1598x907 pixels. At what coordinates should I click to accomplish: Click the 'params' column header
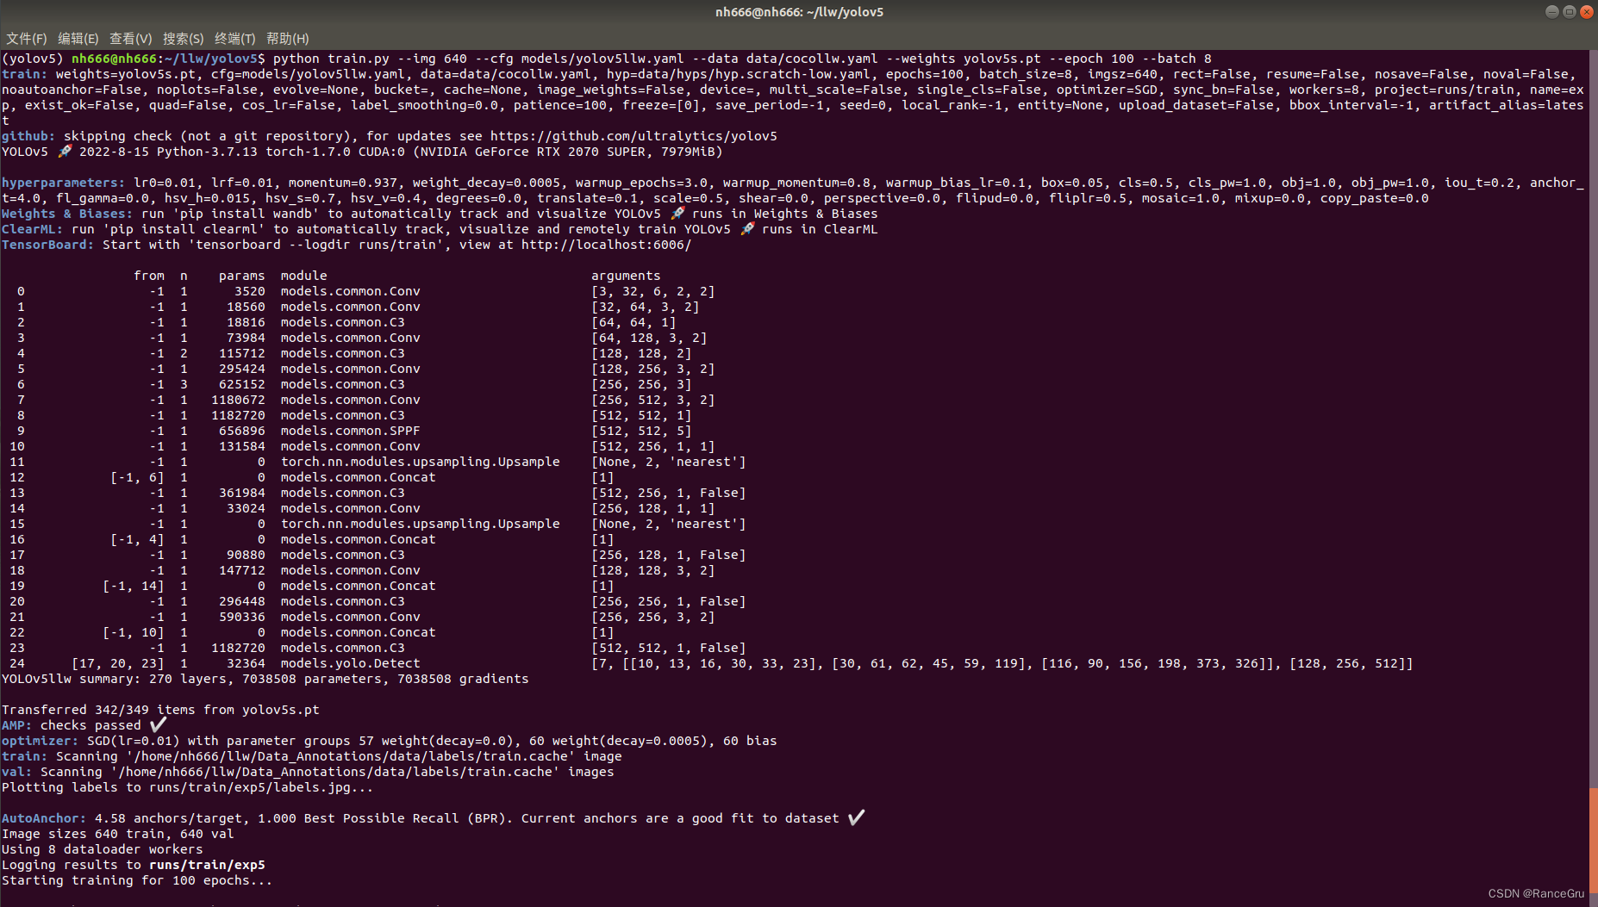241,276
